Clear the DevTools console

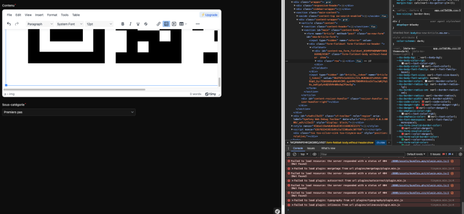pyautogui.click(x=295, y=154)
